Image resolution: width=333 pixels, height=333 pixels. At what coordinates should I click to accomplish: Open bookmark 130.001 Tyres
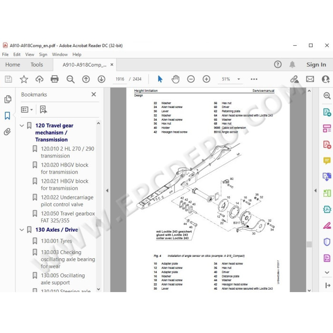tap(56, 241)
